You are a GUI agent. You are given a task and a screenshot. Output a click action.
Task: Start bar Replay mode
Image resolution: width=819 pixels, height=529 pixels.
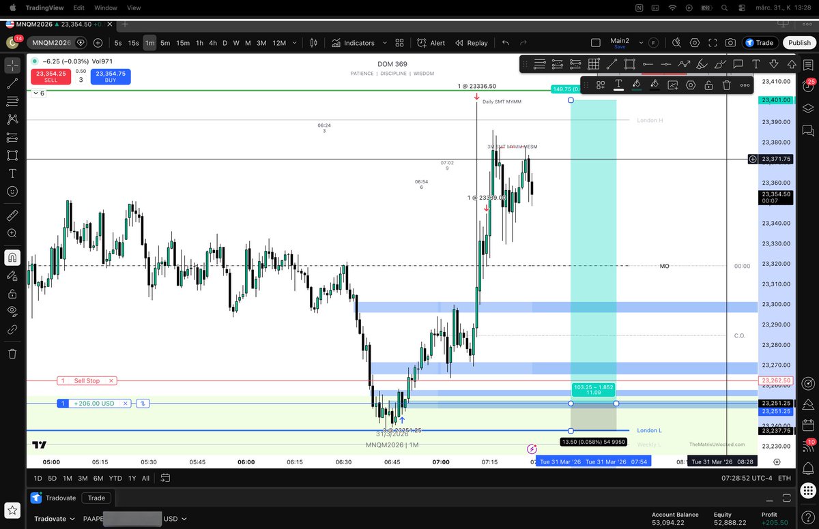[471, 42]
